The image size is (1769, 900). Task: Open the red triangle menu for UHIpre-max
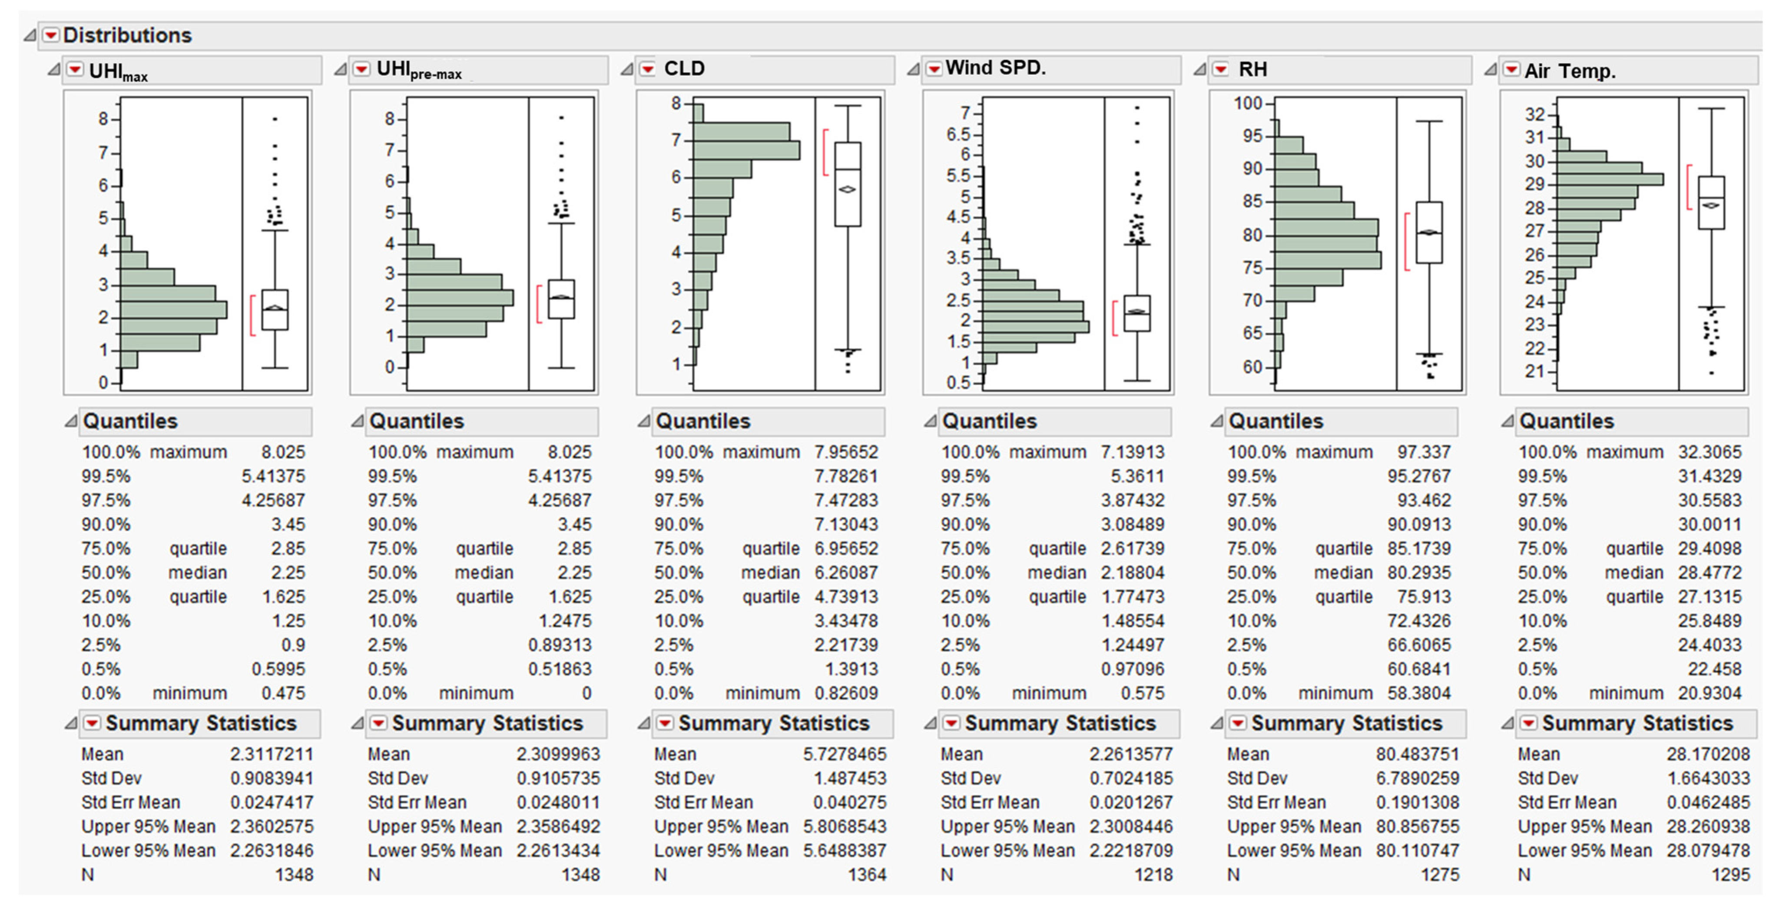tap(361, 70)
